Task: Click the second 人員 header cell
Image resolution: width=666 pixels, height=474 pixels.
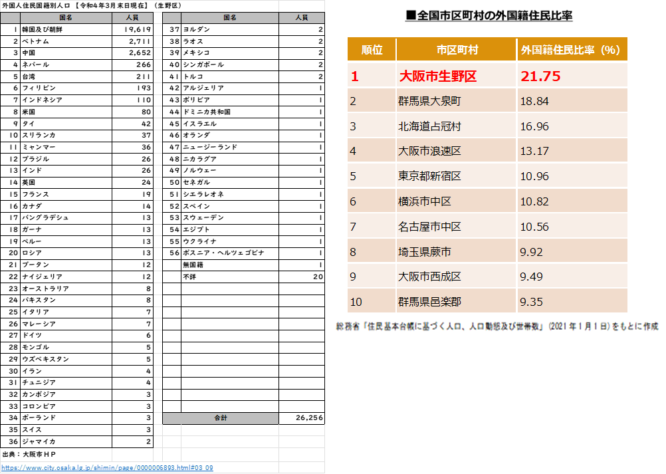Action: (x=301, y=18)
